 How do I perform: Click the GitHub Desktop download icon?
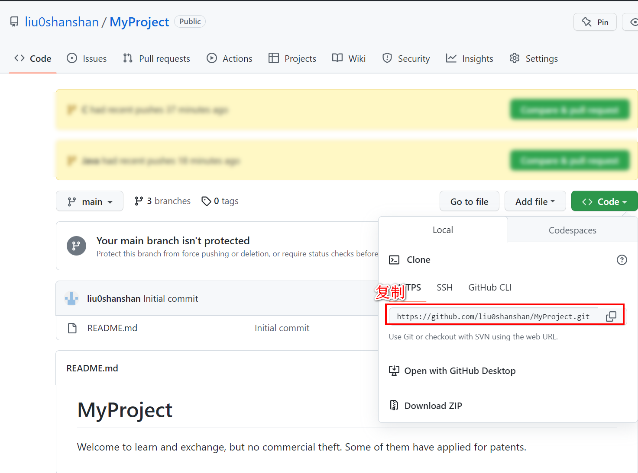pyautogui.click(x=394, y=371)
